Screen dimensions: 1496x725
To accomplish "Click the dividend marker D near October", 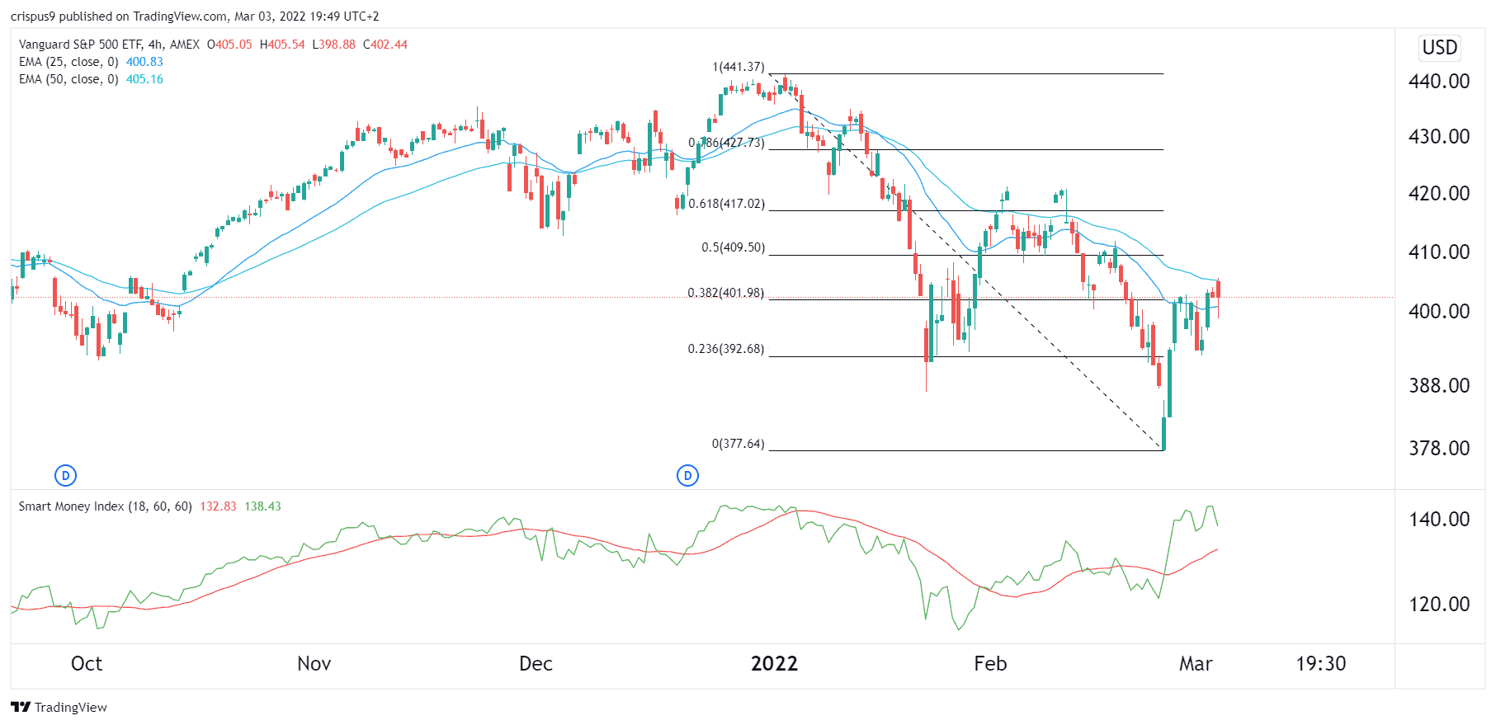I will (x=65, y=475).
